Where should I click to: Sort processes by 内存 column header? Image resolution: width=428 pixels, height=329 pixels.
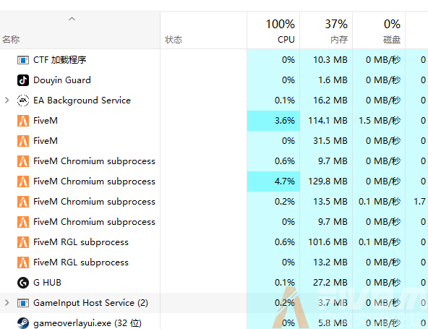(x=326, y=30)
